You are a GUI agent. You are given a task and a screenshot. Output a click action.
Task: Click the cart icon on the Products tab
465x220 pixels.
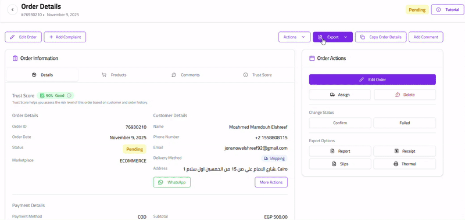(x=104, y=75)
